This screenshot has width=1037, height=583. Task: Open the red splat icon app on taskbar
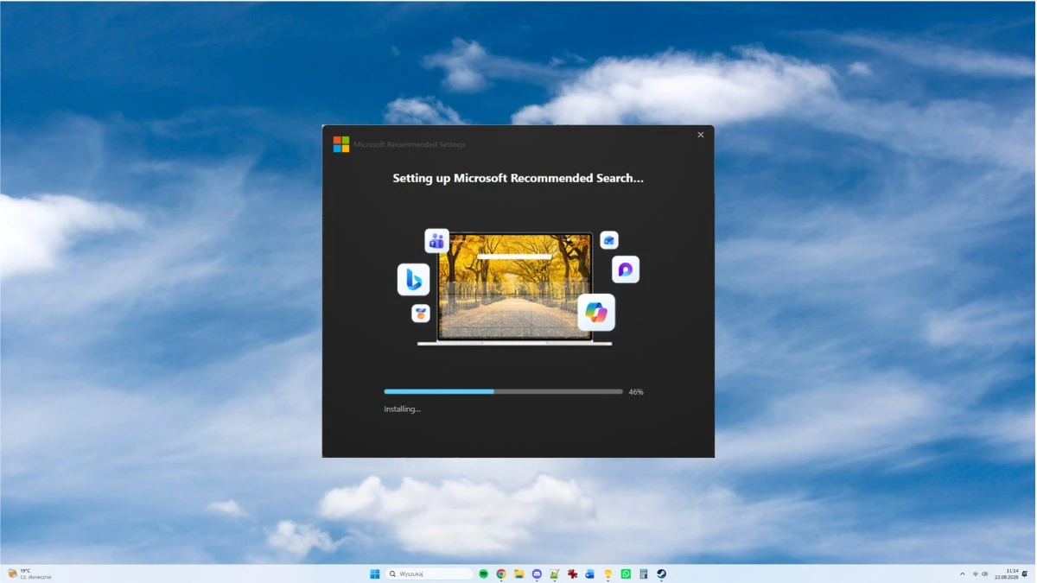(572, 573)
